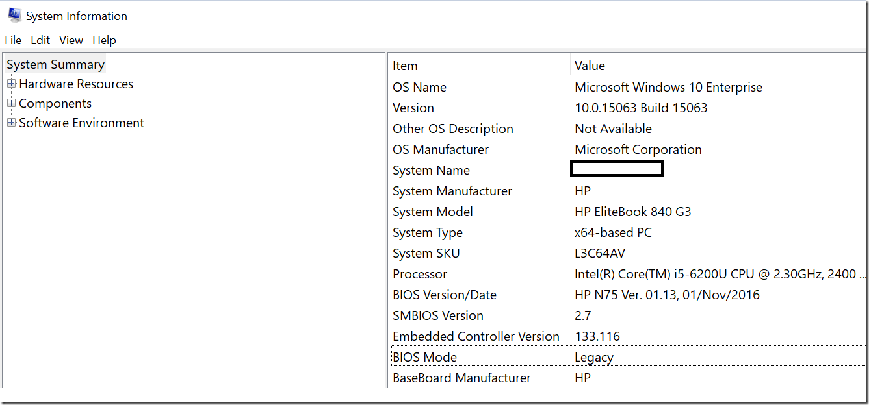Viewport: 869px width, 405px height.
Task: Select Software Environment tree item
Action: [81, 123]
